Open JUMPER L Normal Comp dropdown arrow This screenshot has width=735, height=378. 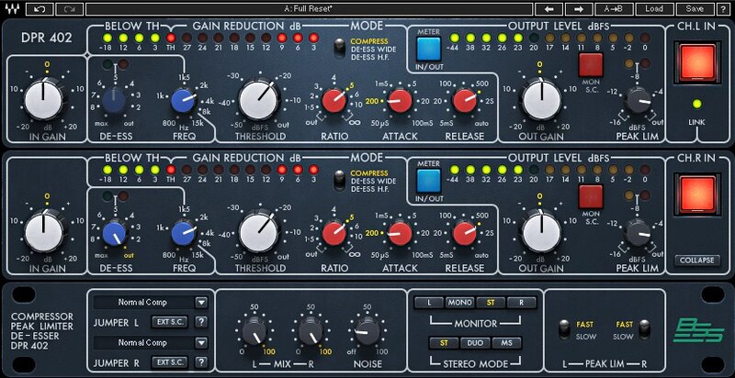coord(201,302)
